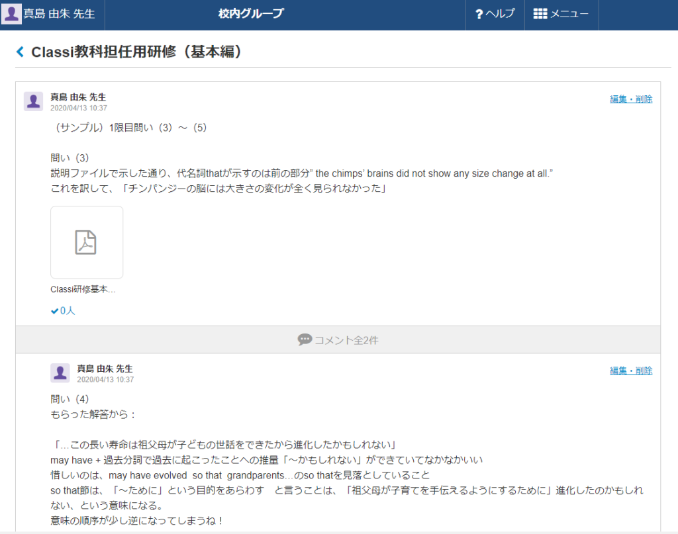Click 編集・削除 on the first post
678x534 pixels.
coord(630,99)
